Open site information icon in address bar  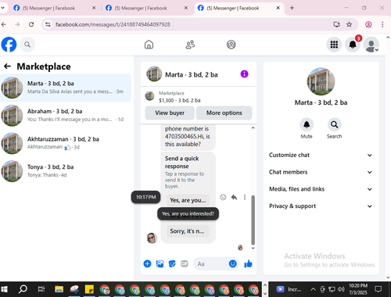point(48,24)
